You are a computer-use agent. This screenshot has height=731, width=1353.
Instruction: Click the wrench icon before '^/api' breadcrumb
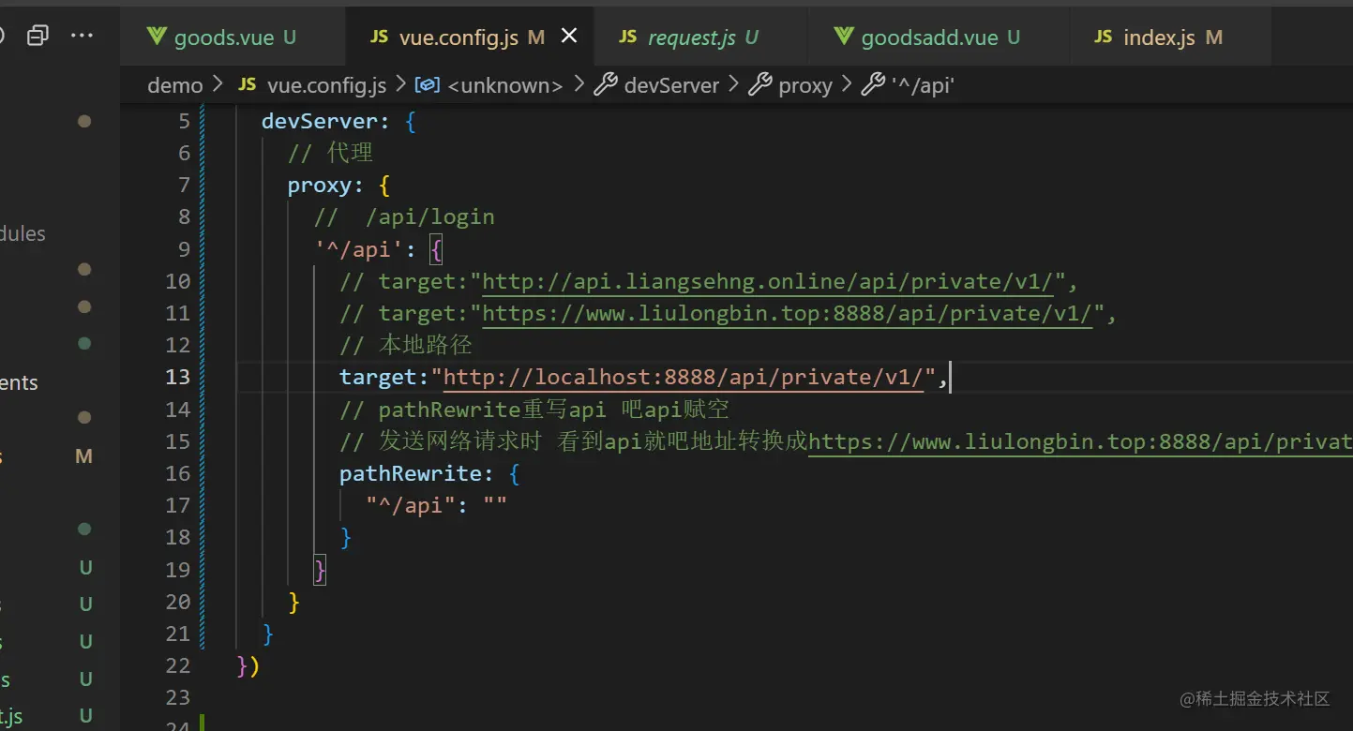tap(873, 85)
